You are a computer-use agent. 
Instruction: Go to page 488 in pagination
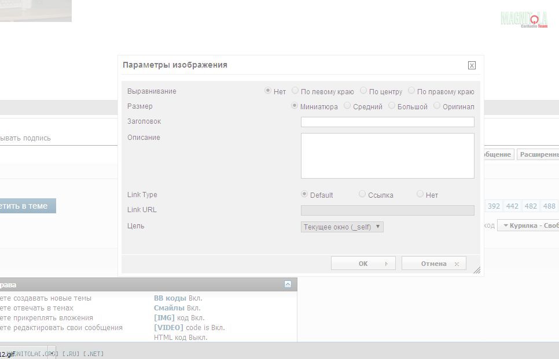tap(549, 206)
